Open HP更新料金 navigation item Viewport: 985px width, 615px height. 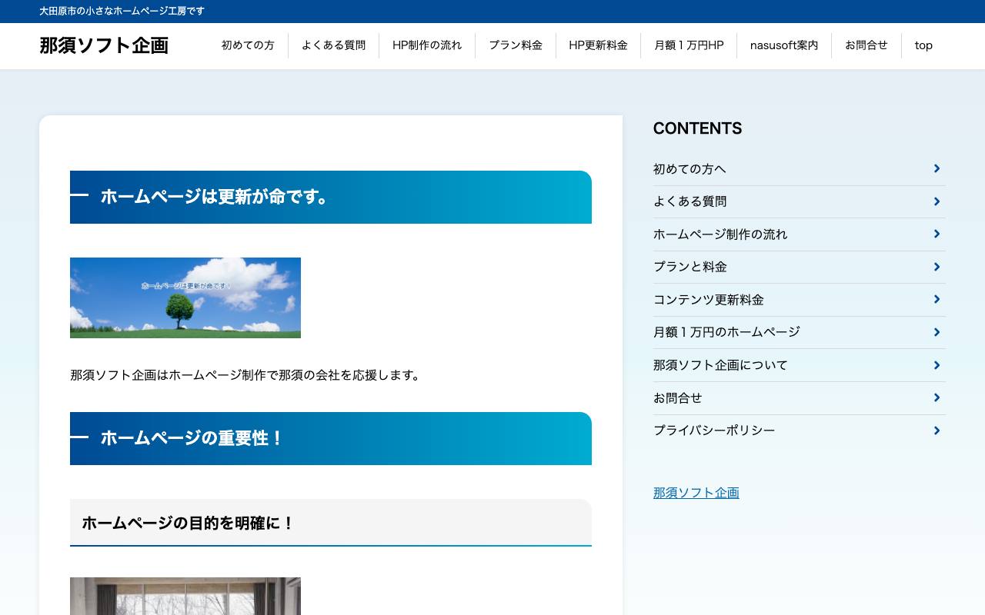point(598,45)
